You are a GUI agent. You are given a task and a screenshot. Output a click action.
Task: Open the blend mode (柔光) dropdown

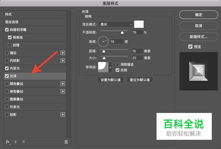click(116, 24)
